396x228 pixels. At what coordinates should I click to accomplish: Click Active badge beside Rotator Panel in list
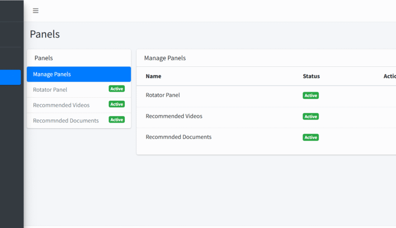click(x=117, y=89)
